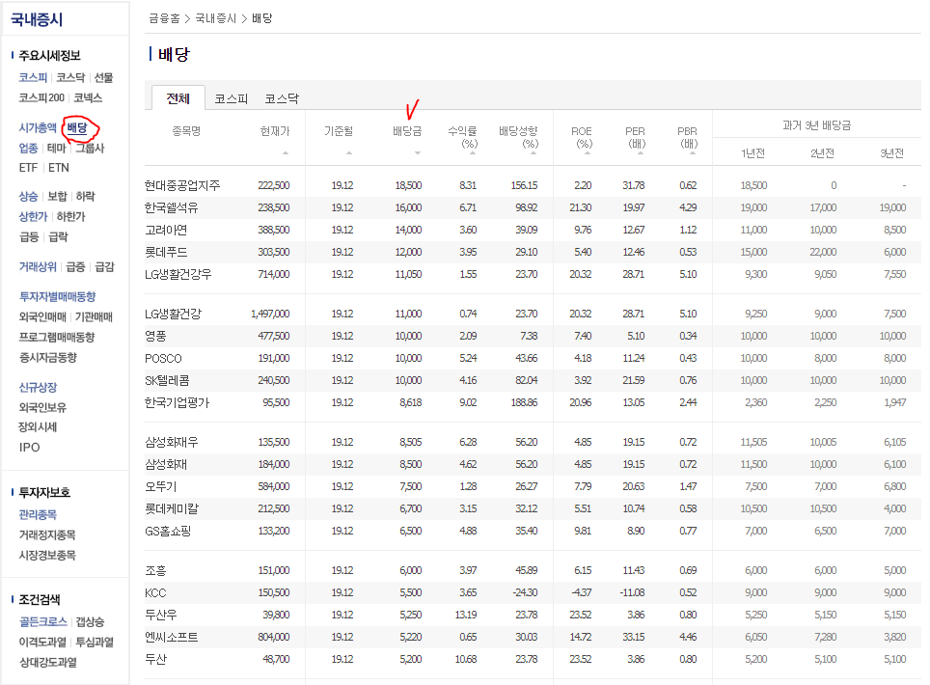Open the 상대강도과열 sidebar link
This screenshot has height=685, width=930.
(x=47, y=663)
